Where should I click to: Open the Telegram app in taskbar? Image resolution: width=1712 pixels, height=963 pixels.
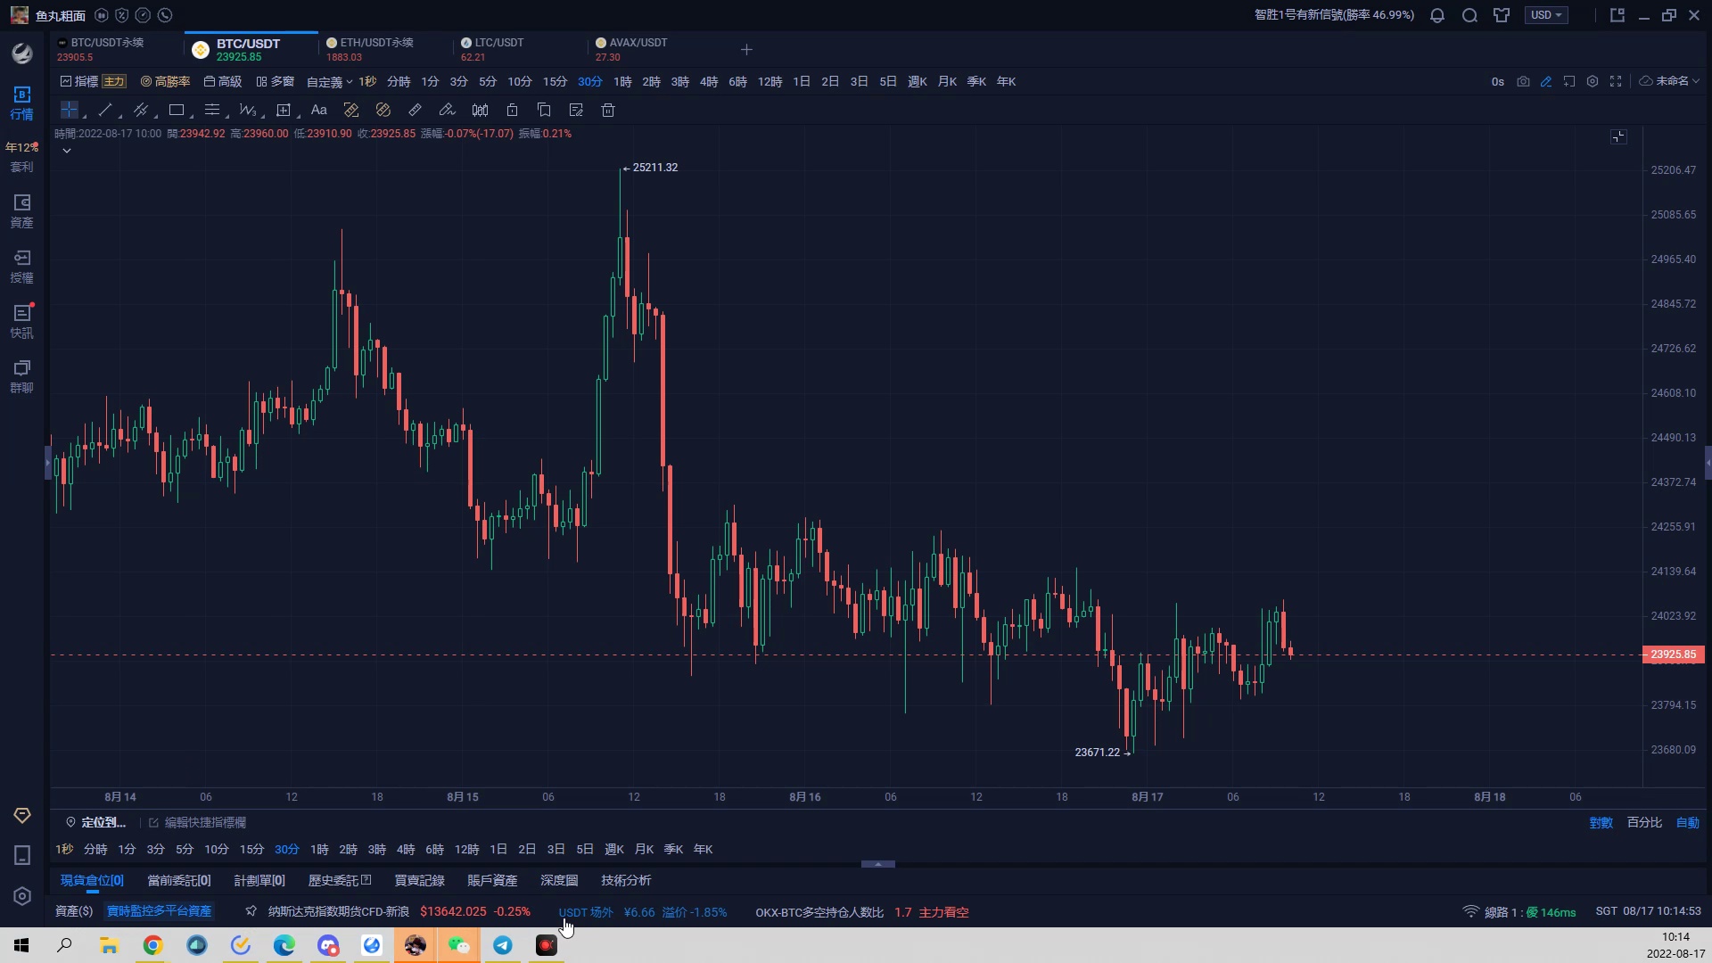coord(503,945)
